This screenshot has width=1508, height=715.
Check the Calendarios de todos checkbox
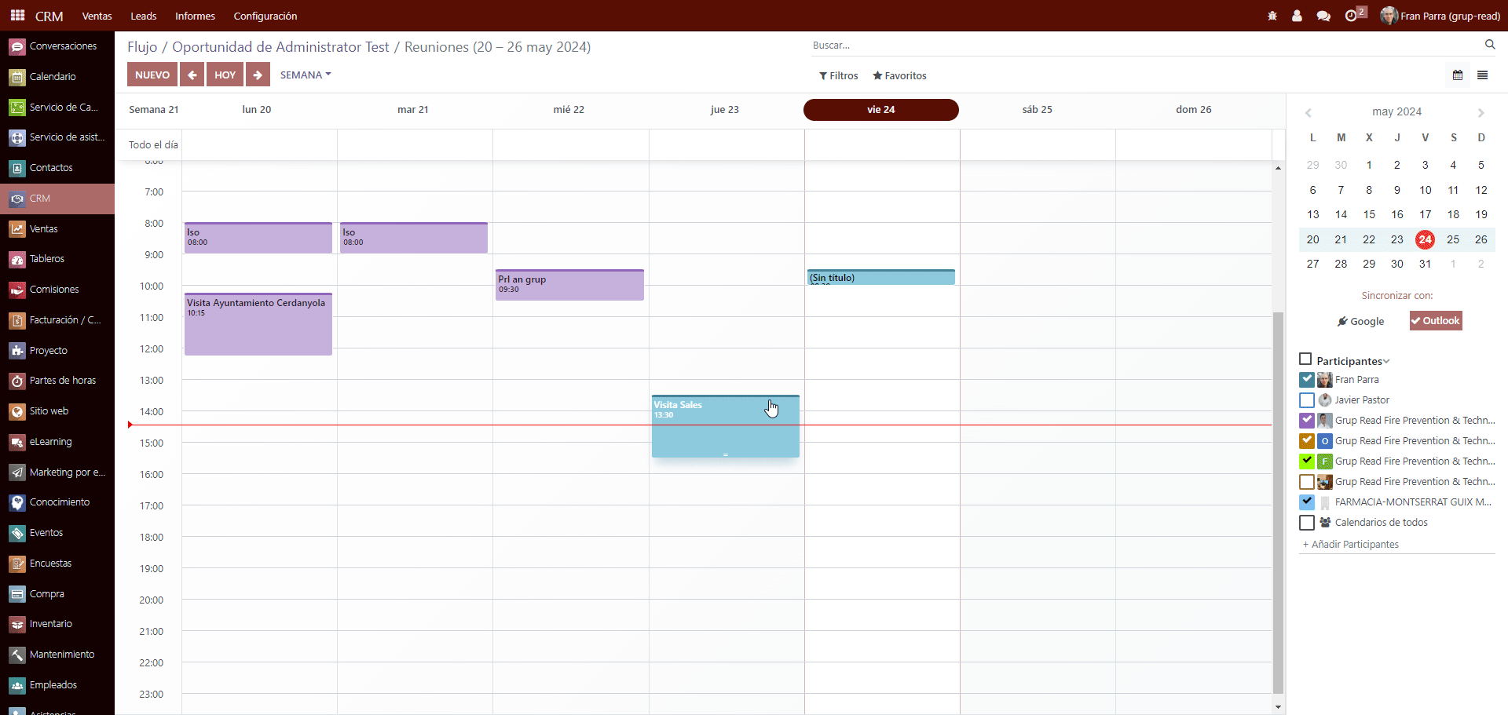pos(1307,523)
